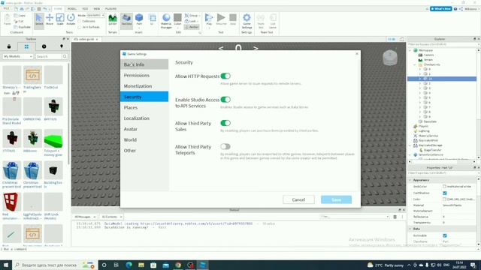Collapse the Checkpoints folder in Explorer

[415, 64]
